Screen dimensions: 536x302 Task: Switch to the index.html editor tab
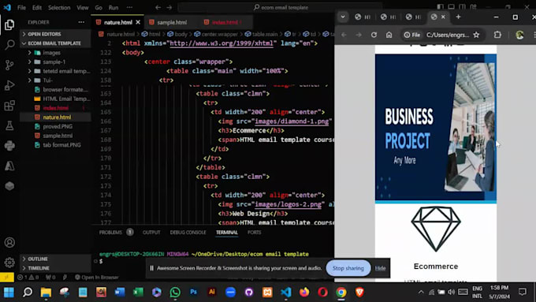[225, 22]
